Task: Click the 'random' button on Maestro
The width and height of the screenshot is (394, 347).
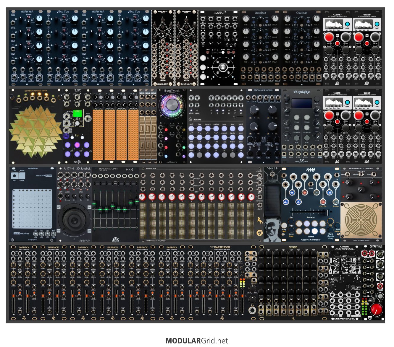Action: tap(216, 128)
